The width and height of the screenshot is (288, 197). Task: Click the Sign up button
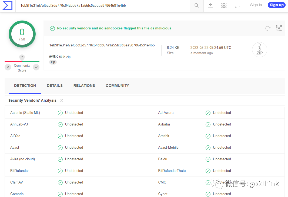[277, 5]
